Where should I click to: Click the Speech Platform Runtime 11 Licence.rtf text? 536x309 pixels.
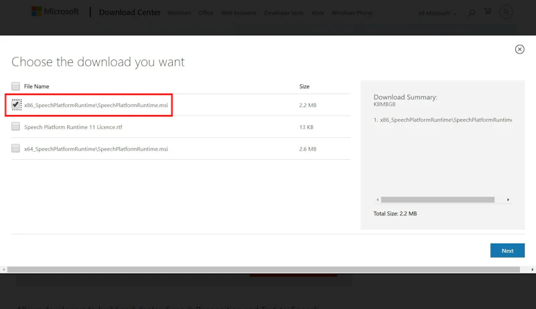click(x=73, y=127)
